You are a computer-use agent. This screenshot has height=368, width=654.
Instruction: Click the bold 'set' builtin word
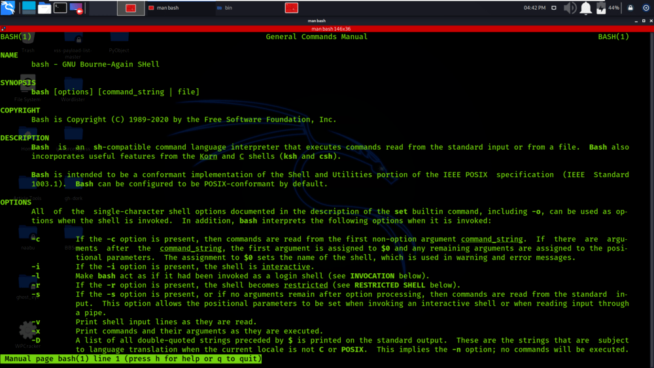[401, 211]
